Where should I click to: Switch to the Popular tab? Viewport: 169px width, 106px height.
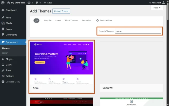48,20
